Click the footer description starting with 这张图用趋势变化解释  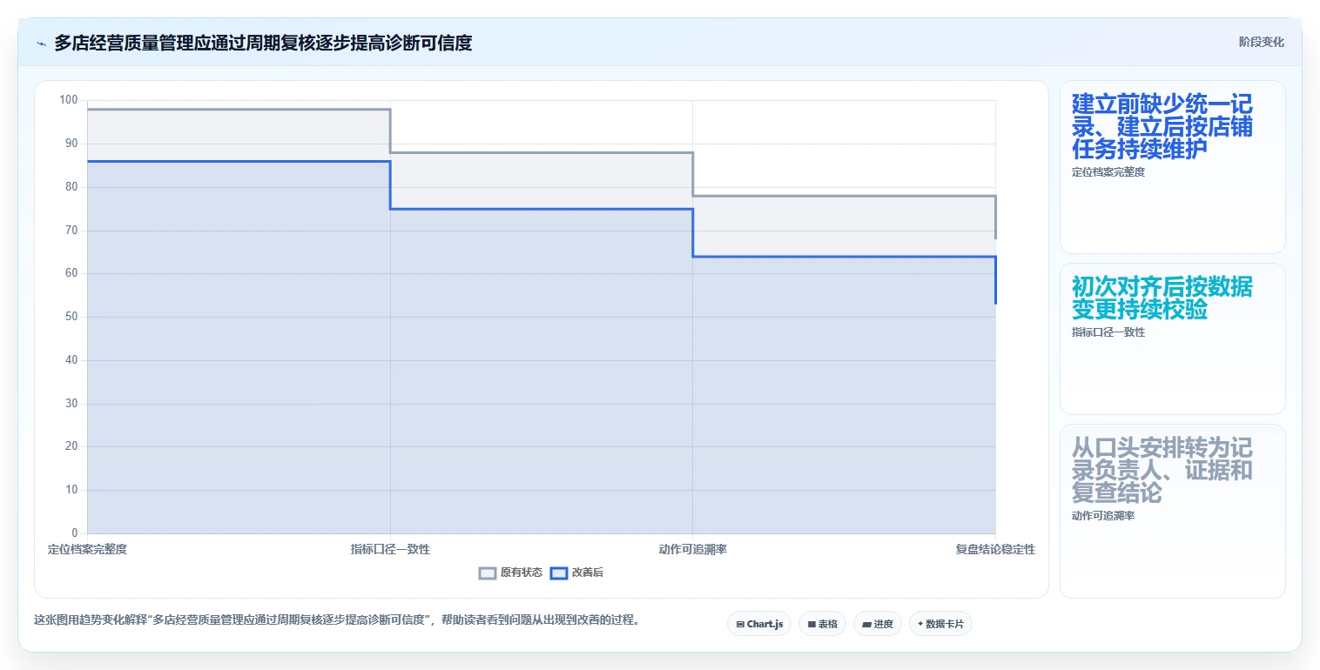coord(337,620)
